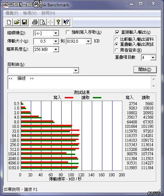164x196 pixels.
Task: Open the 檢視(V) menu
Action: click(x=30, y=13)
